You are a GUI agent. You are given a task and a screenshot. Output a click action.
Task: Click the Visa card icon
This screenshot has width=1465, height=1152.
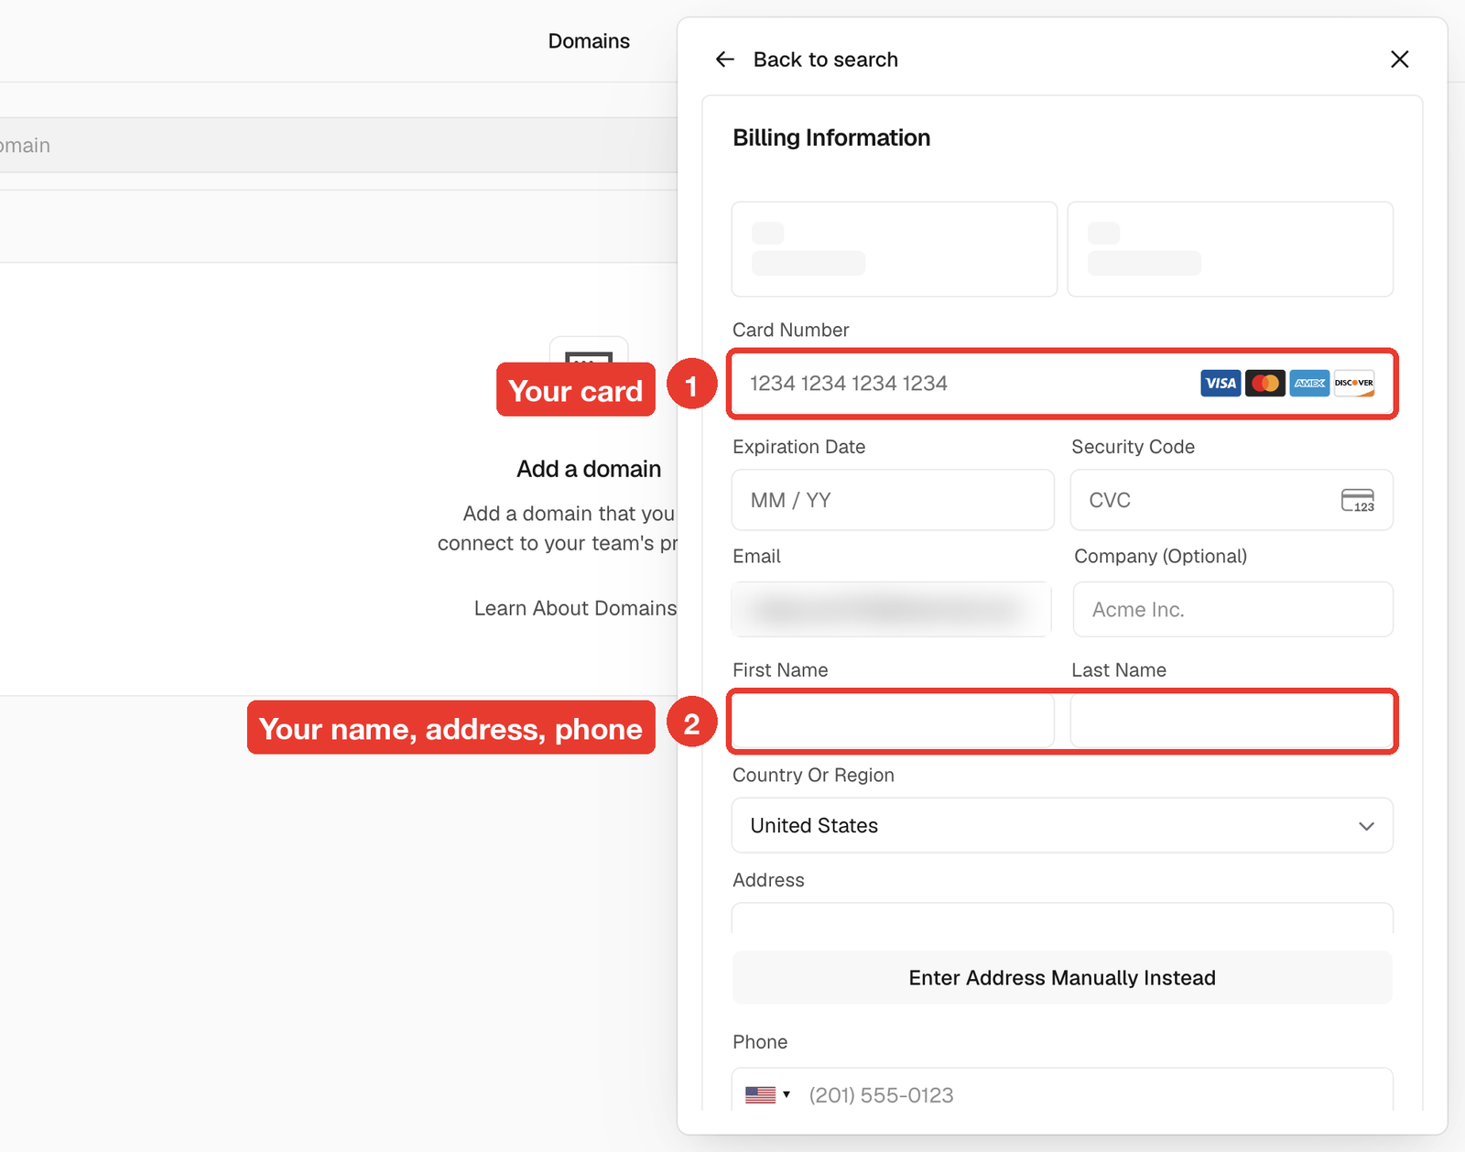click(x=1221, y=383)
